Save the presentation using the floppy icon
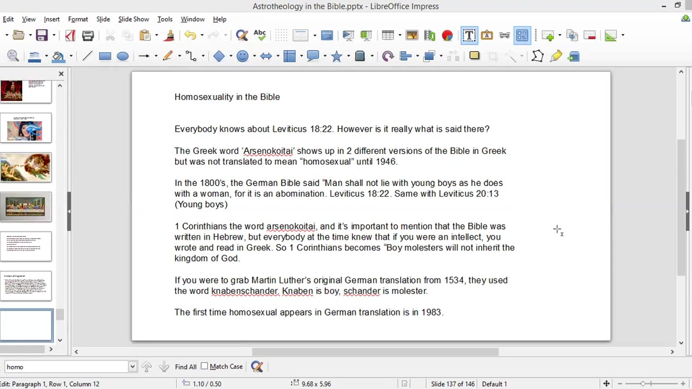The image size is (692, 389). 42,36
